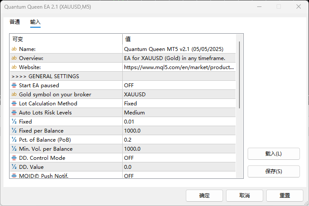Image resolution: width=309 pixels, height=206 pixels.
Task: Select the Start EA paused label
Action: point(39,85)
